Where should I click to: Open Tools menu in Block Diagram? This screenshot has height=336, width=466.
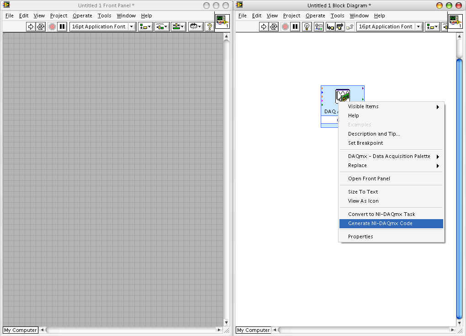point(337,16)
